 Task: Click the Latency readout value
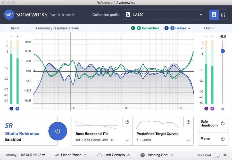coord(32,155)
